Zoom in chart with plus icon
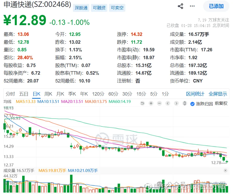This screenshot has height=194, width=233. pos(151,103)
